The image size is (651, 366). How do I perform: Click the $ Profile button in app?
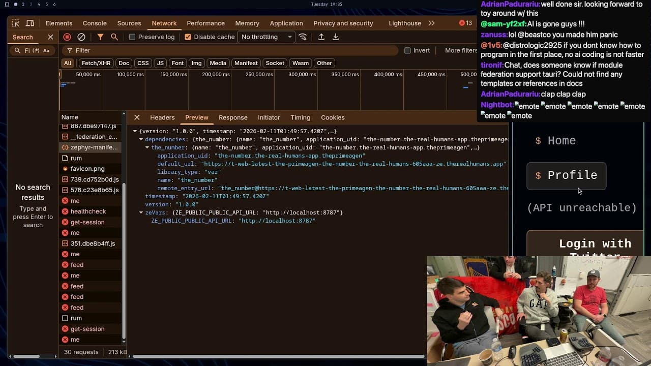[566, 176]
